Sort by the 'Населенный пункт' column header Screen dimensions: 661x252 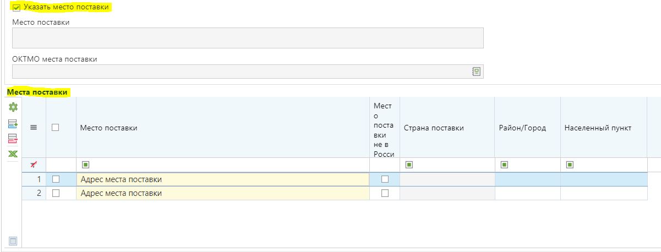click(x=598, y=128)
